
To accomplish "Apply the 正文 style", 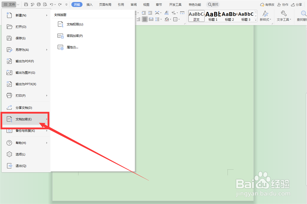I will pos(196,16).
